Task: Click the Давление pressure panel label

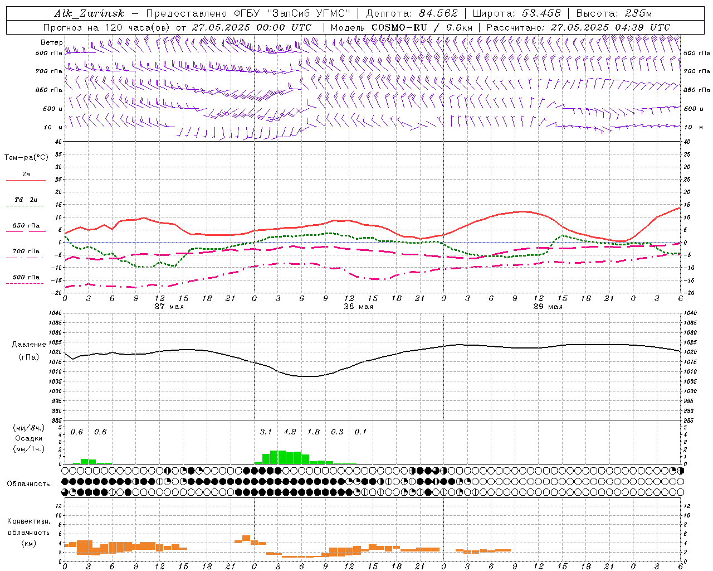Action: pos(29,345)
